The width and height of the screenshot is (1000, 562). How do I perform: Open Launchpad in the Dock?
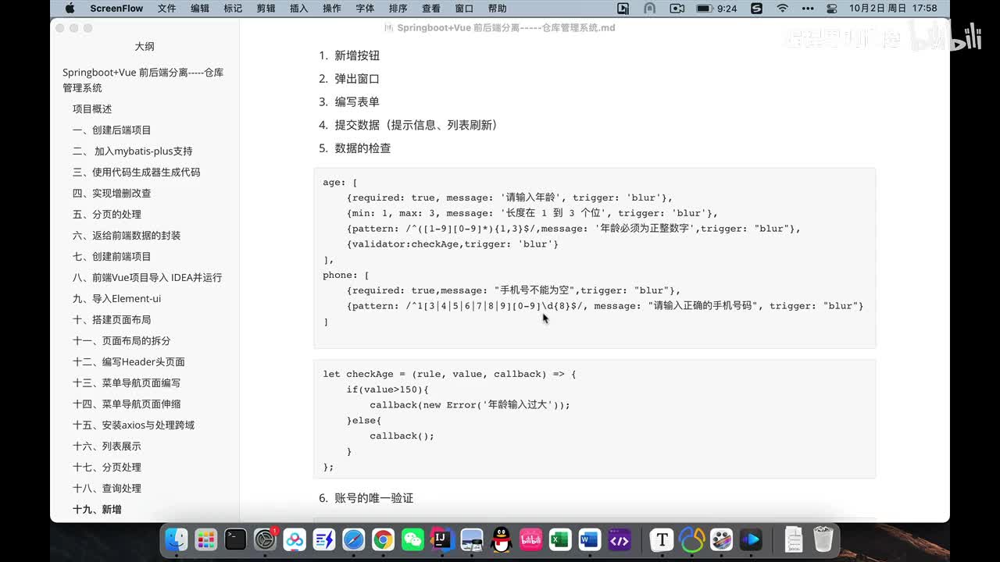click(206, 539)
